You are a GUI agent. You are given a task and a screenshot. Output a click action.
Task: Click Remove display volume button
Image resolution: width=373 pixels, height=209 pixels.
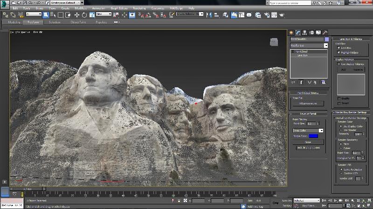(358, 69)
